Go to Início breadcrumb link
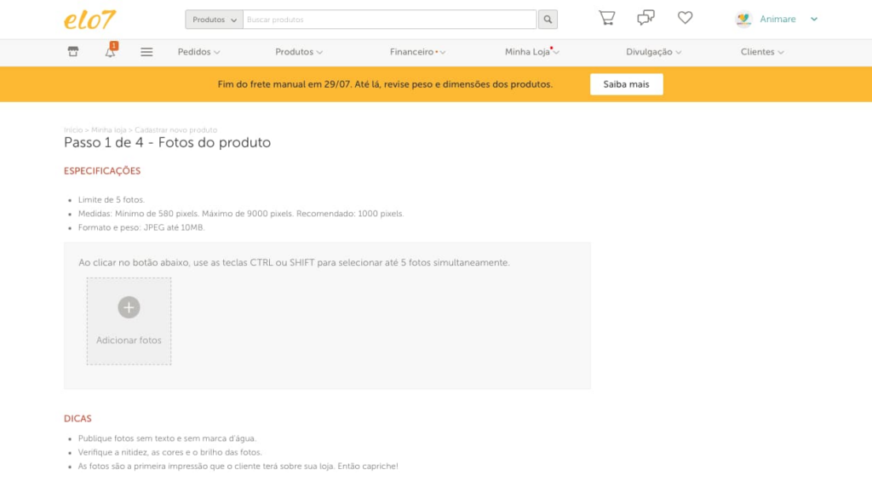872x487 pixels. tap(73, 130)
